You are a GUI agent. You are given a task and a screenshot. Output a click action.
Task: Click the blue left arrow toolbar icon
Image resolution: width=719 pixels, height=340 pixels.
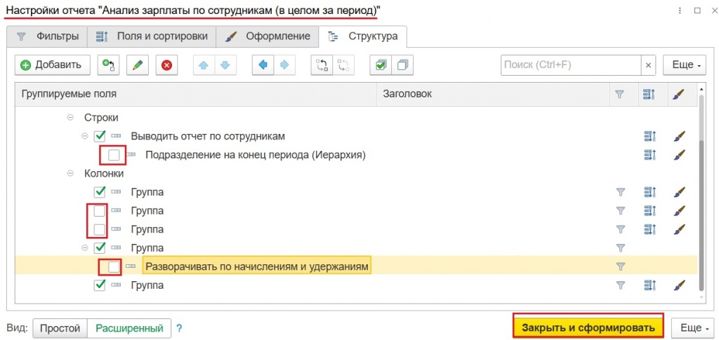tap(263, 65)
